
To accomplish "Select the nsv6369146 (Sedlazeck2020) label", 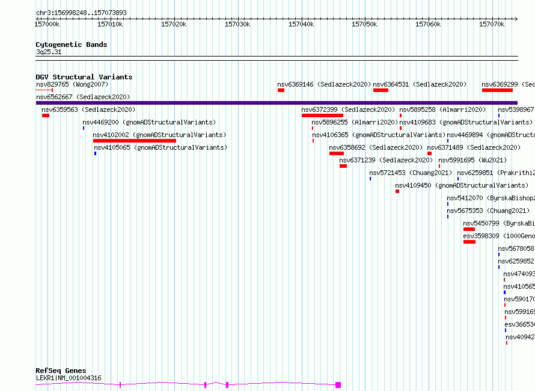I will [324, 84].
